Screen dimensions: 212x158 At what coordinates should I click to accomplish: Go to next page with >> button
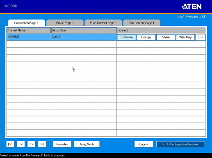(x=32, y=144)
